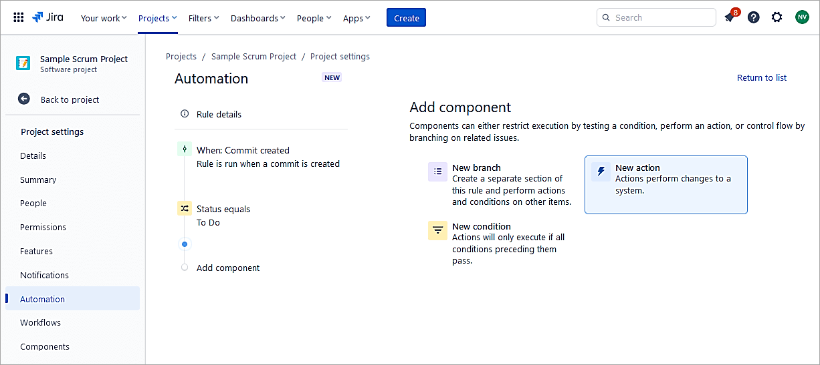Image resolution: width=820 pixels, height=365 pixels.
Task: Choose the New action component card
Action: (665, 185)
